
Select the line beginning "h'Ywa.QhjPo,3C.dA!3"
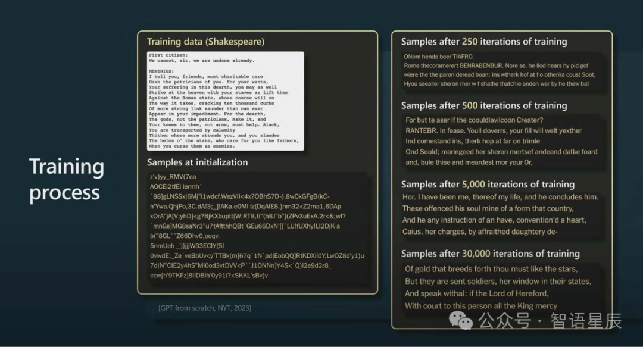coord(245,207)
